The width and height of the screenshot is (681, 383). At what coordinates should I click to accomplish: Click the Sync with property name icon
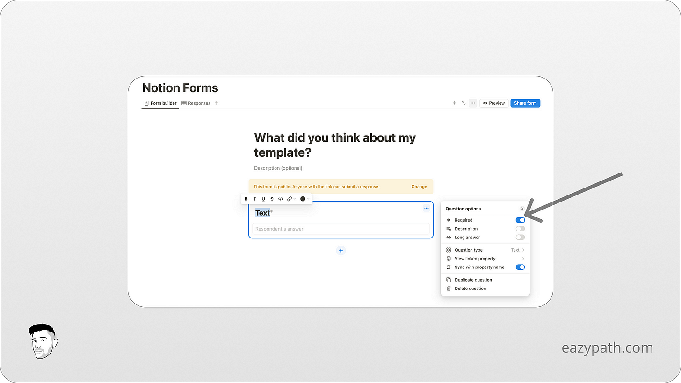point(449,267)
